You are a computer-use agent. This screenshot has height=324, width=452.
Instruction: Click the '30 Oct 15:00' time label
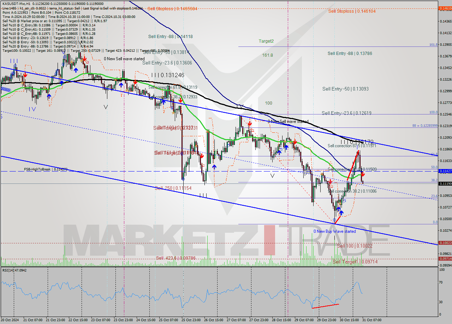pyautogui.click(x=350, y=320)
